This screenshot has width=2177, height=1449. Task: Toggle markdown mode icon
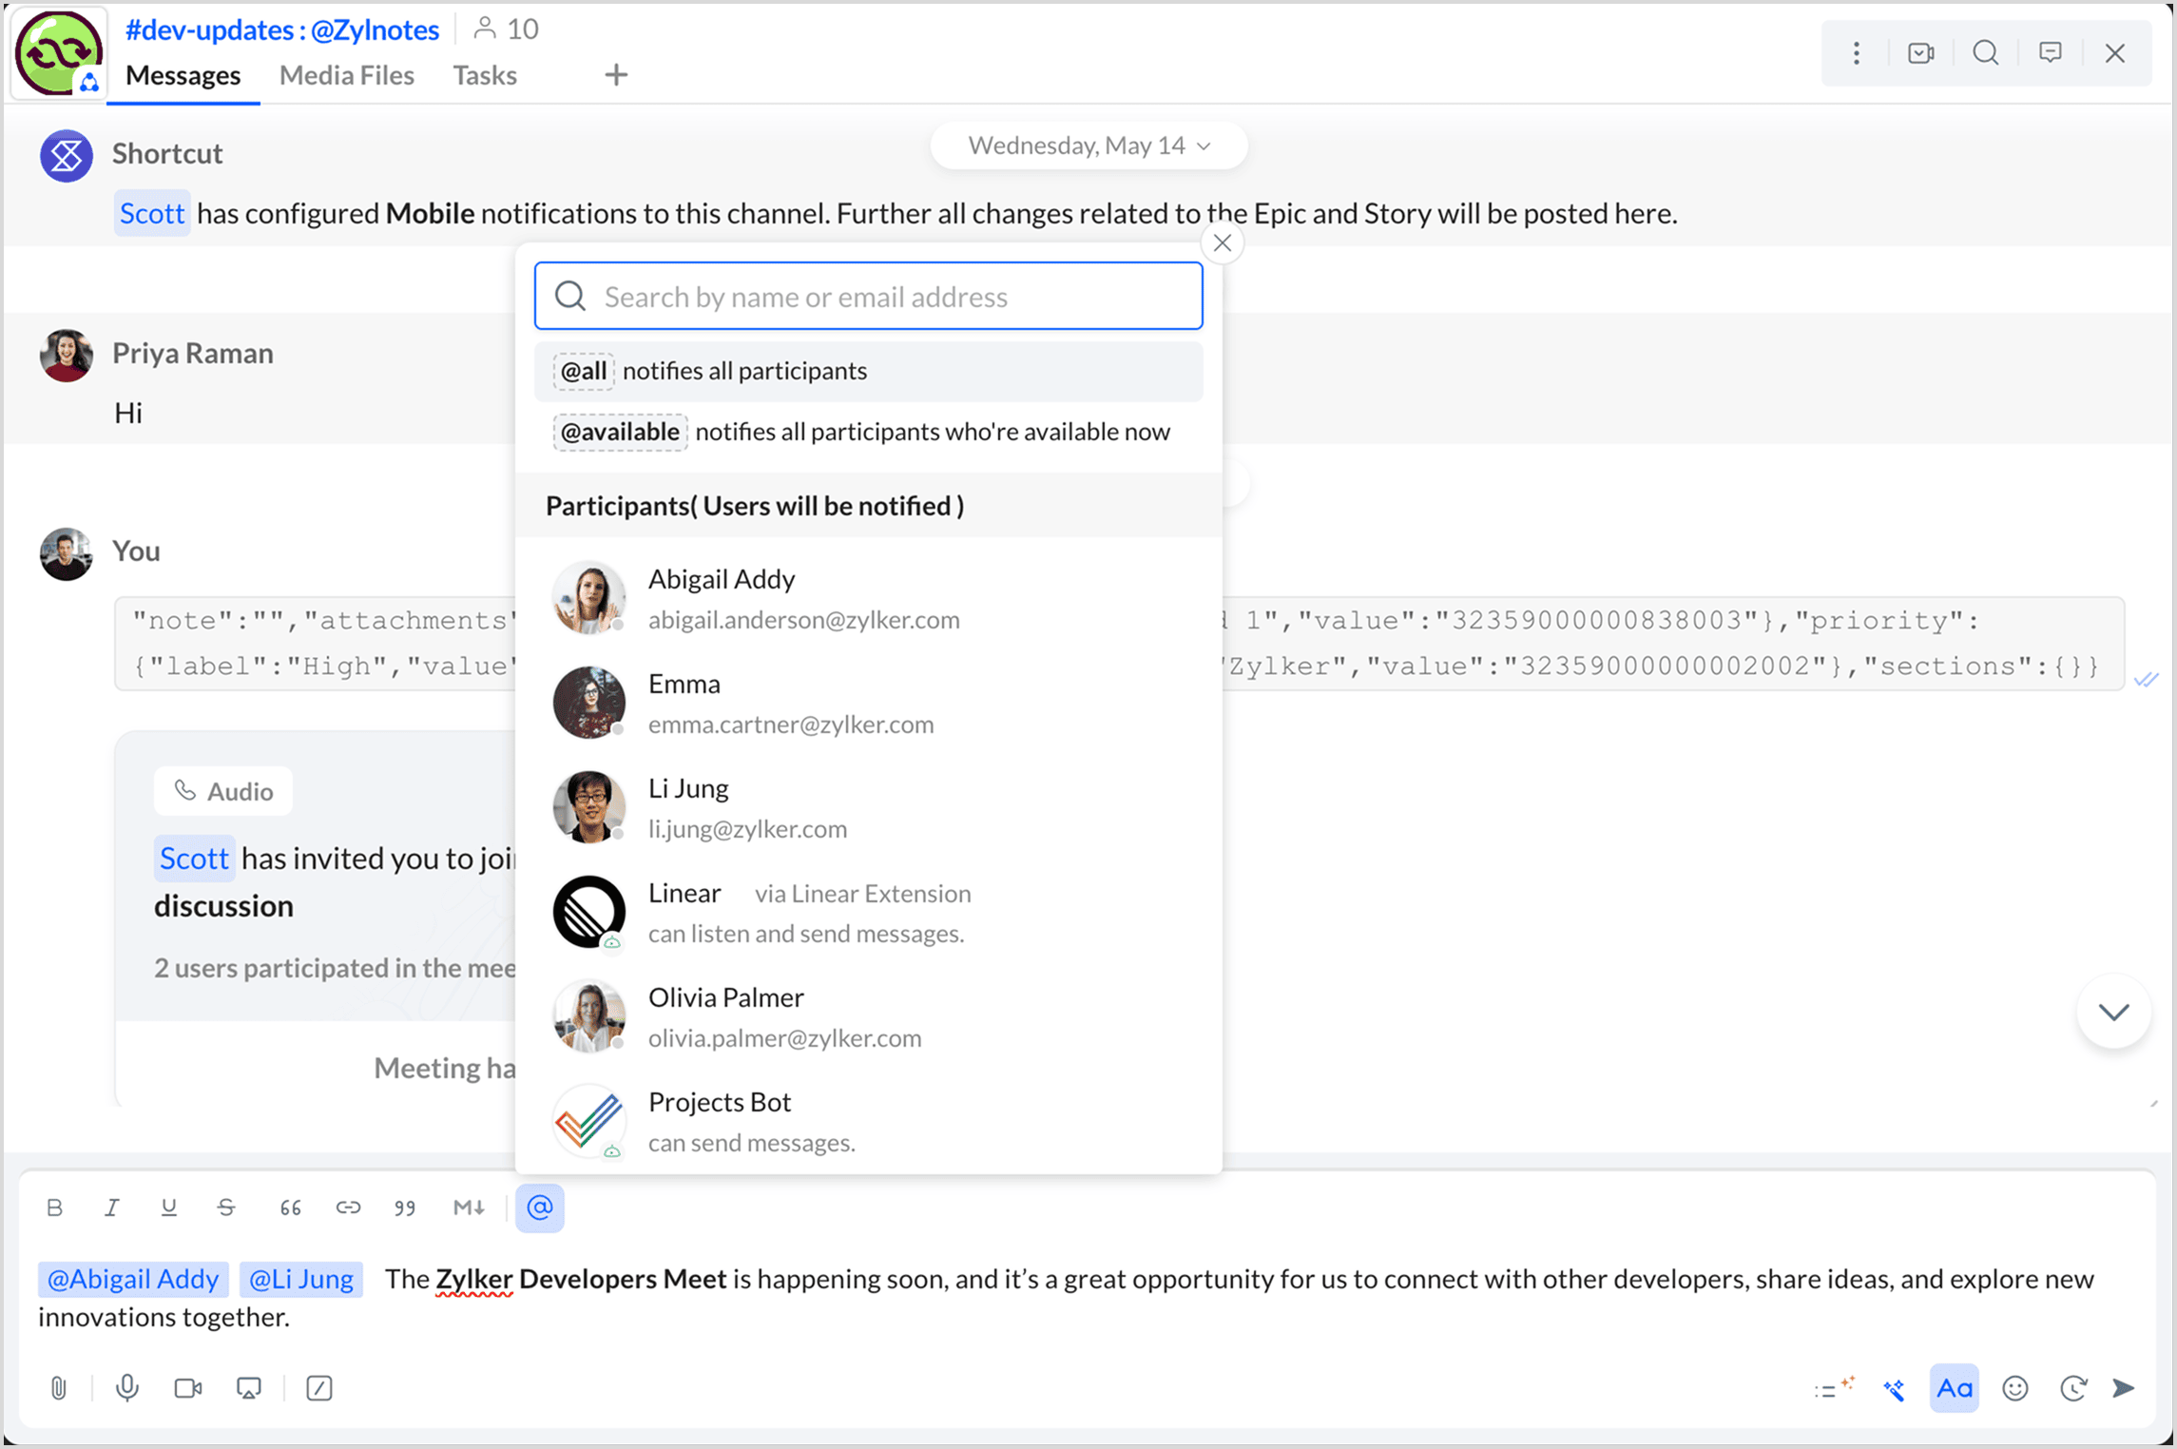coord(469,1207)
